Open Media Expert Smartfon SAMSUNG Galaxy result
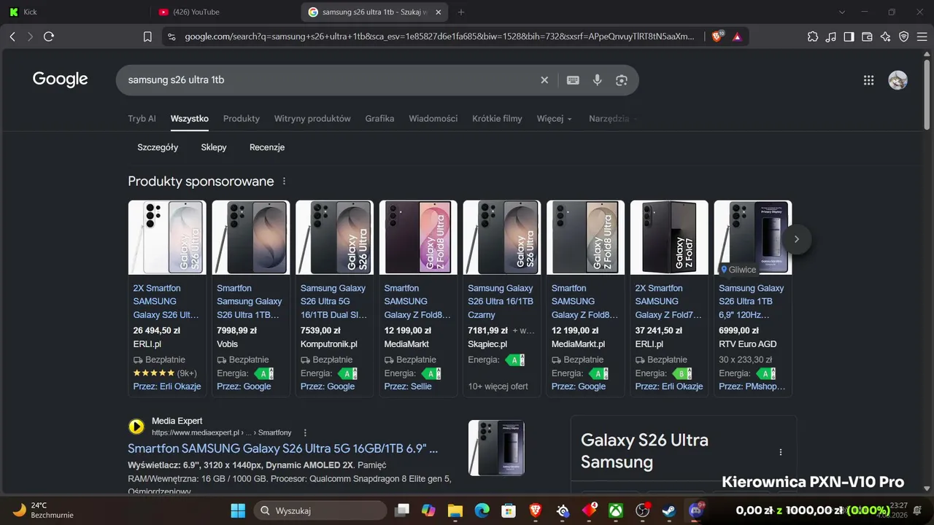Image resolution: width=934 pixels, height=525 pixels. coord(282,448)
